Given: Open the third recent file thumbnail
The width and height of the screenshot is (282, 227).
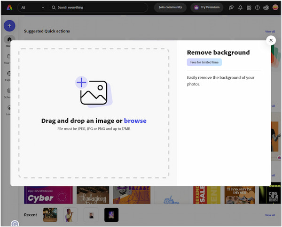Looking at the screenshot, I should pos(91,215).
